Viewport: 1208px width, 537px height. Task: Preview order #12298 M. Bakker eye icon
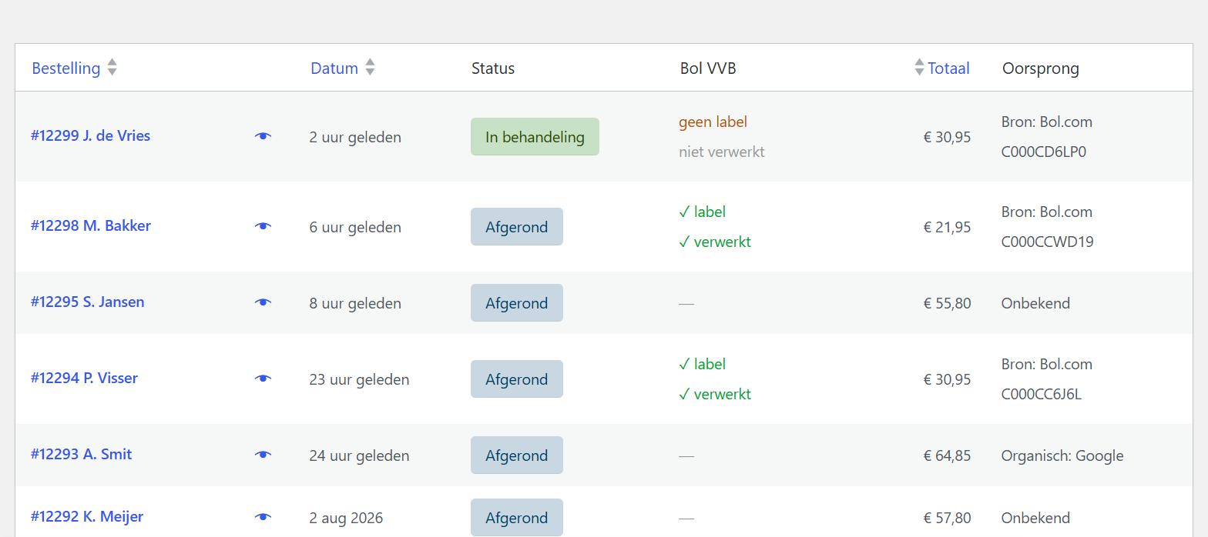(263, 226)
